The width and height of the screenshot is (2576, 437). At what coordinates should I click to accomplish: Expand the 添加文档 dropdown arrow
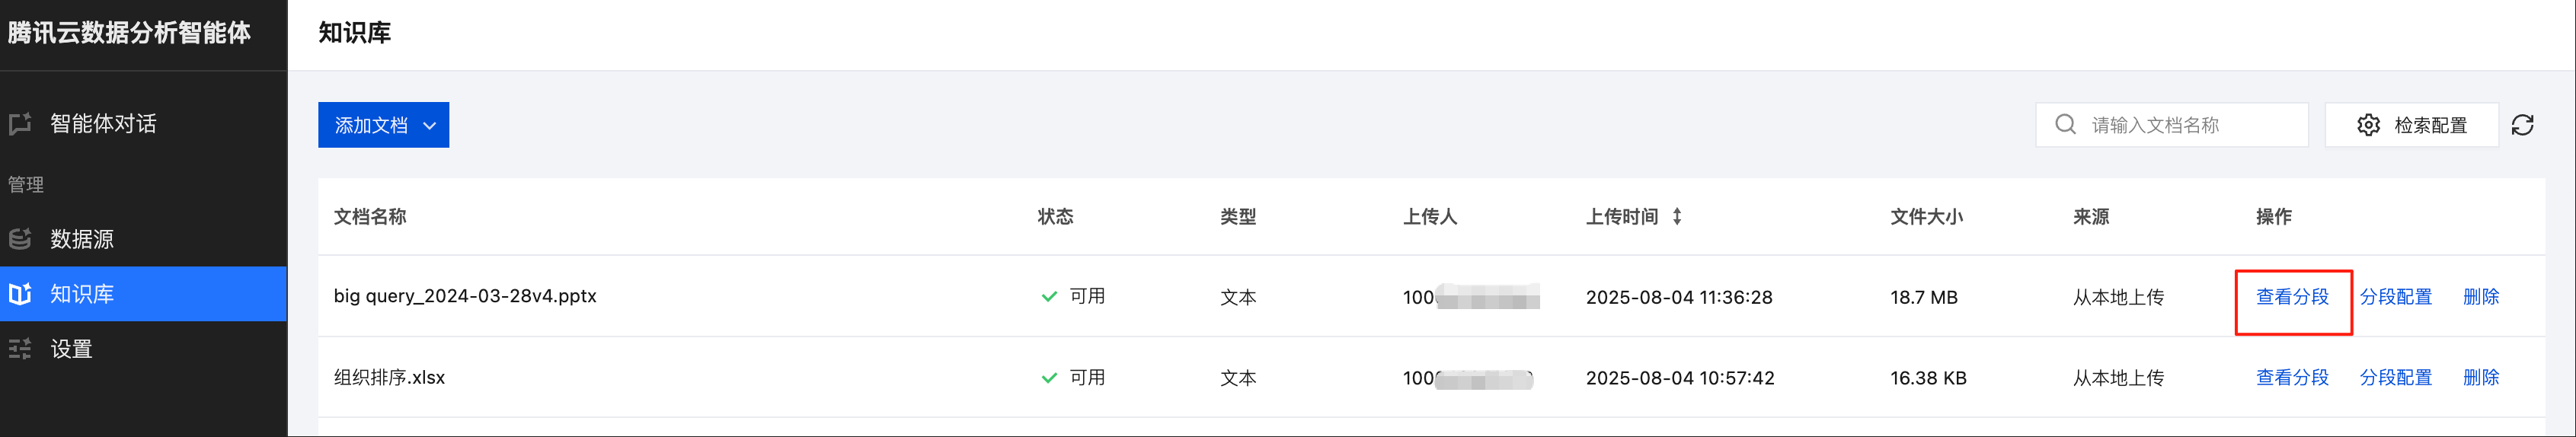pyautogui.click(x=429, y=126)
